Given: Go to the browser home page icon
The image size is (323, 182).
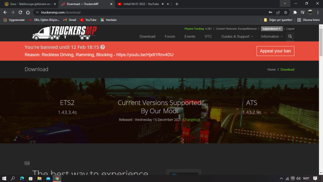Looking at the screenshot, I should point(28,12).
